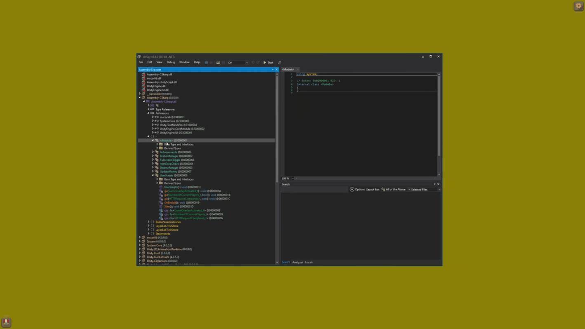Expand the System.Core (4.0.0.0) assembly
Screen dimensions: 585x329
140,245
